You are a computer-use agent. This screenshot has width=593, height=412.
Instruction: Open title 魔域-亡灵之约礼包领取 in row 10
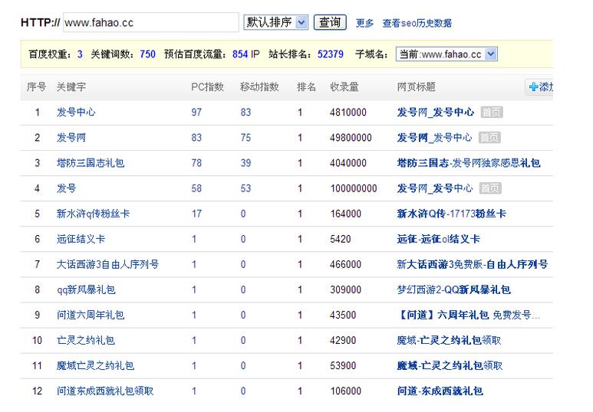[449, 340]
